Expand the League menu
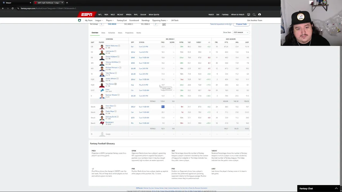The width and height of the screenshot is (342, 192). [99, 20]
